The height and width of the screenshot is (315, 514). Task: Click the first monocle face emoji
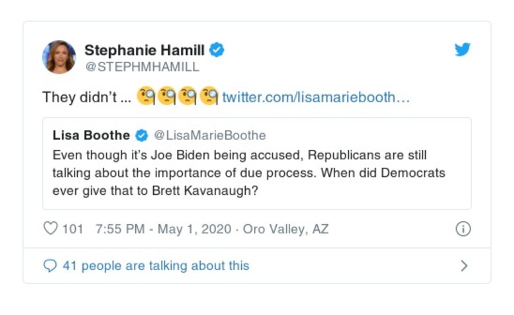point(145,97)
